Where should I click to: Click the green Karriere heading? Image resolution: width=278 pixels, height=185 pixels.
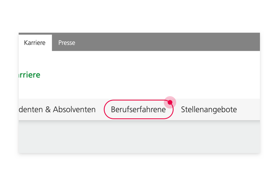click(30, 75)
